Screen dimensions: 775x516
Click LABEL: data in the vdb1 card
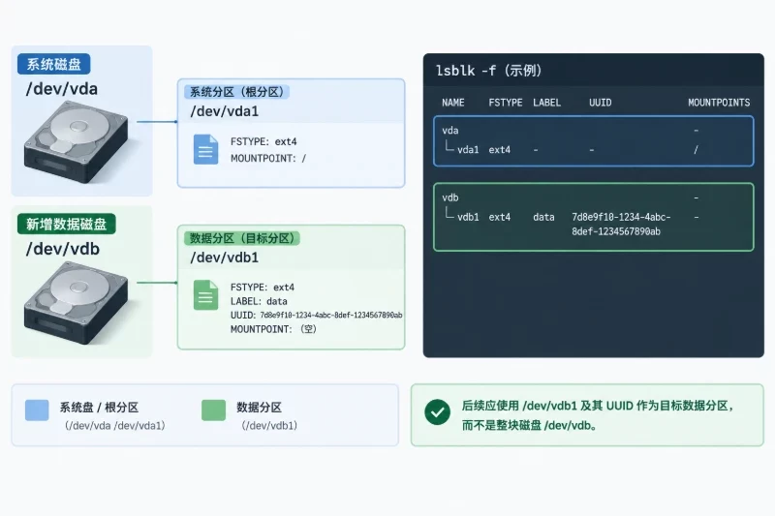click(x=259, y=301)
